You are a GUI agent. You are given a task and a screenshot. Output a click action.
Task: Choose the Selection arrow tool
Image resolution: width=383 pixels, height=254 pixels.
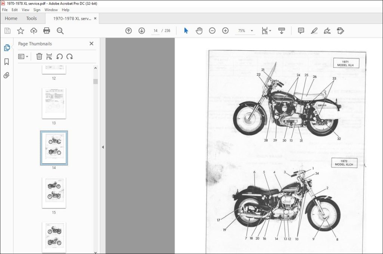coord(186,31)
